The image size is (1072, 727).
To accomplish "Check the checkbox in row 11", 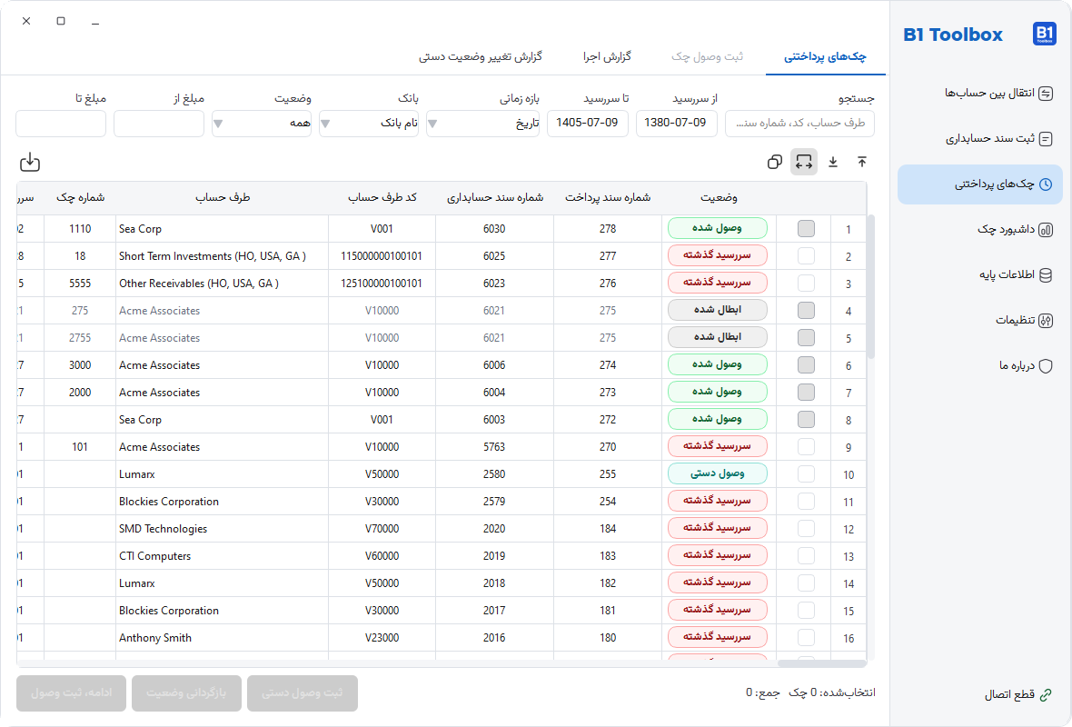I will pos(806,502).
